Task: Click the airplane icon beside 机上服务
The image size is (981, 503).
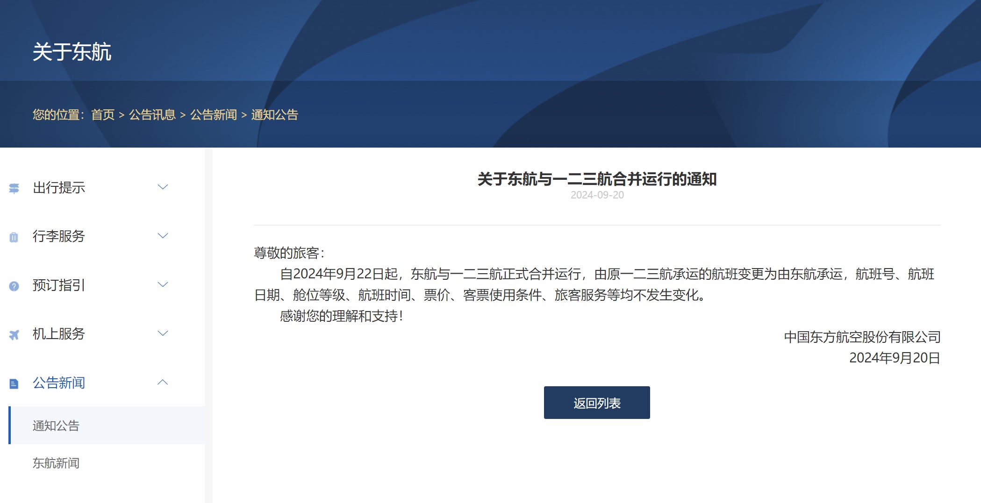Action: tap(14, 335)
